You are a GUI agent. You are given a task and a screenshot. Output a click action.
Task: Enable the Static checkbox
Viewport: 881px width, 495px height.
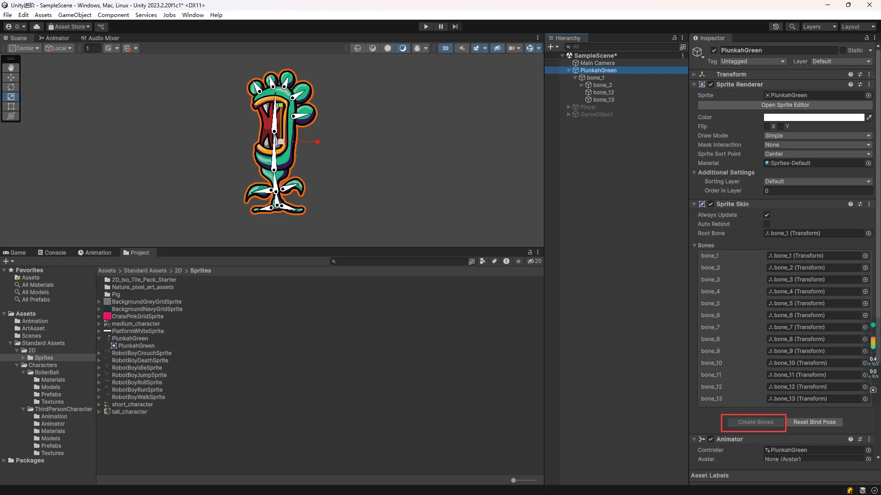click(x=842, y=50)
